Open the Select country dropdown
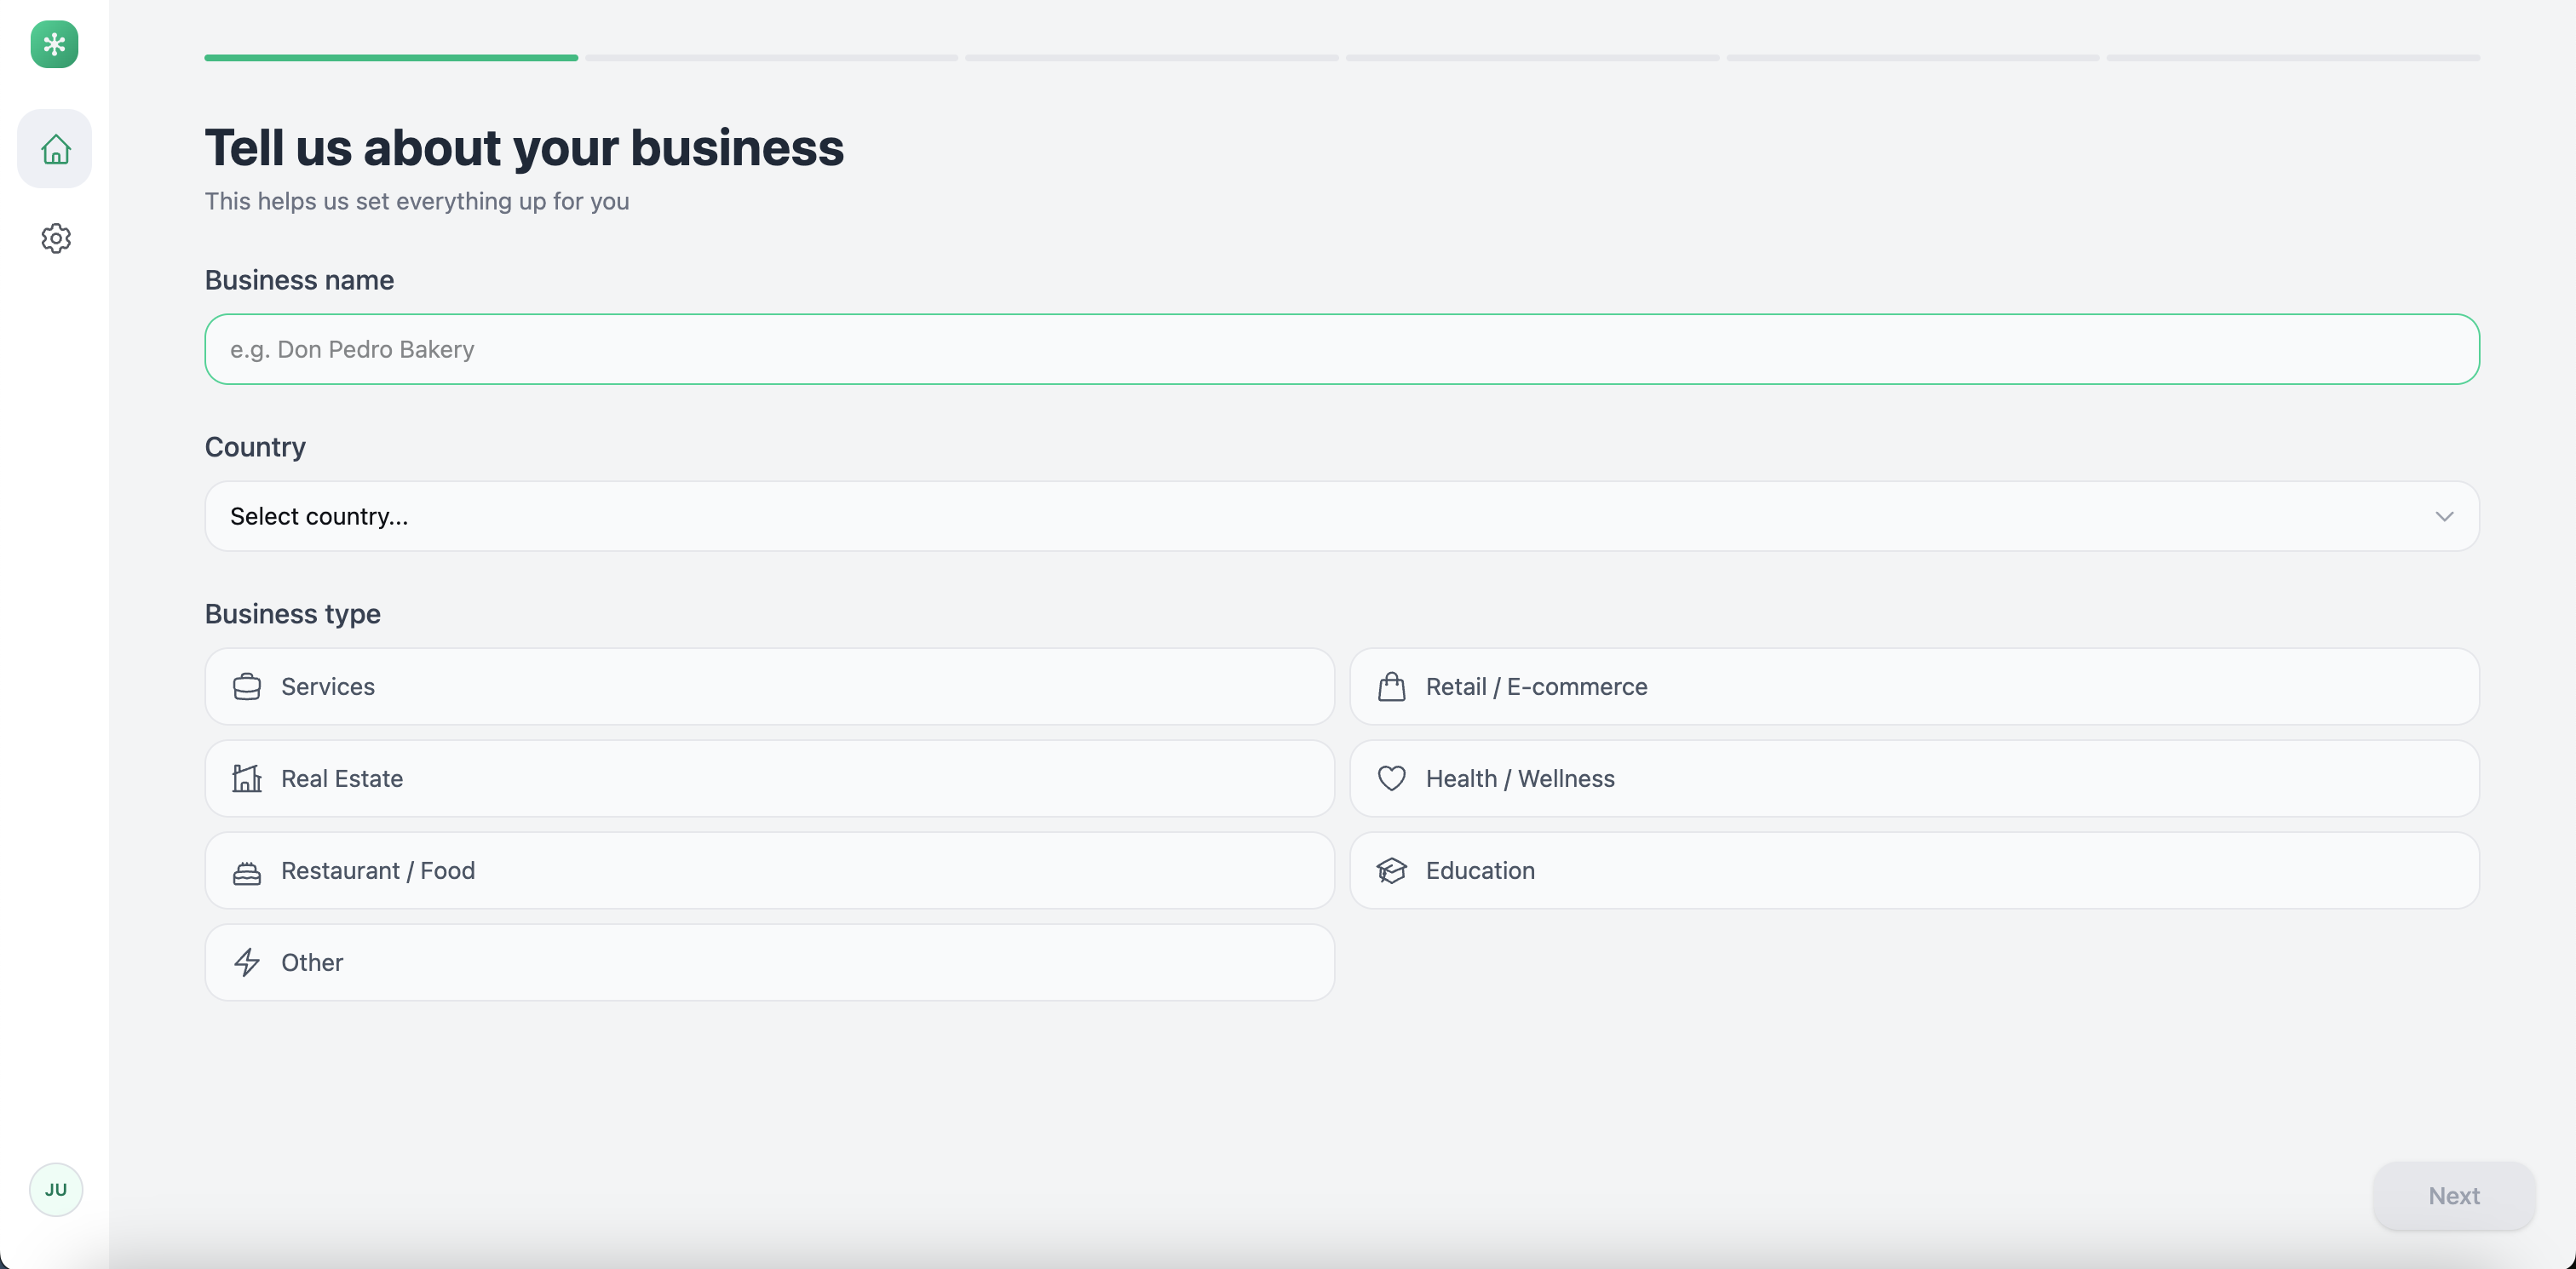This screenshot has width=2576, height=1269. (1340, 516)
